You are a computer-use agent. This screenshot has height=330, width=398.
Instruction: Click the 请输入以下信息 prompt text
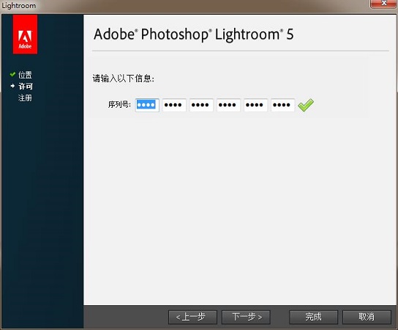(123, 78)
